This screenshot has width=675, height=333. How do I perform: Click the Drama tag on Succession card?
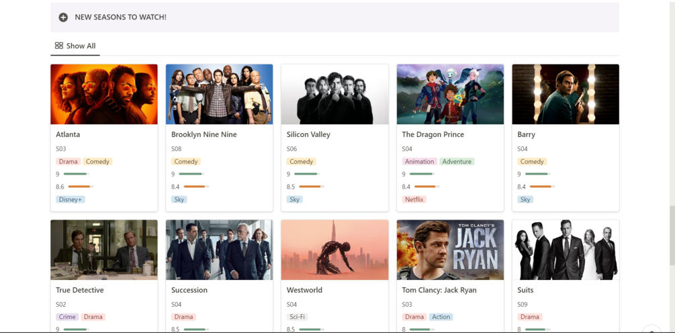click(184, 317)
